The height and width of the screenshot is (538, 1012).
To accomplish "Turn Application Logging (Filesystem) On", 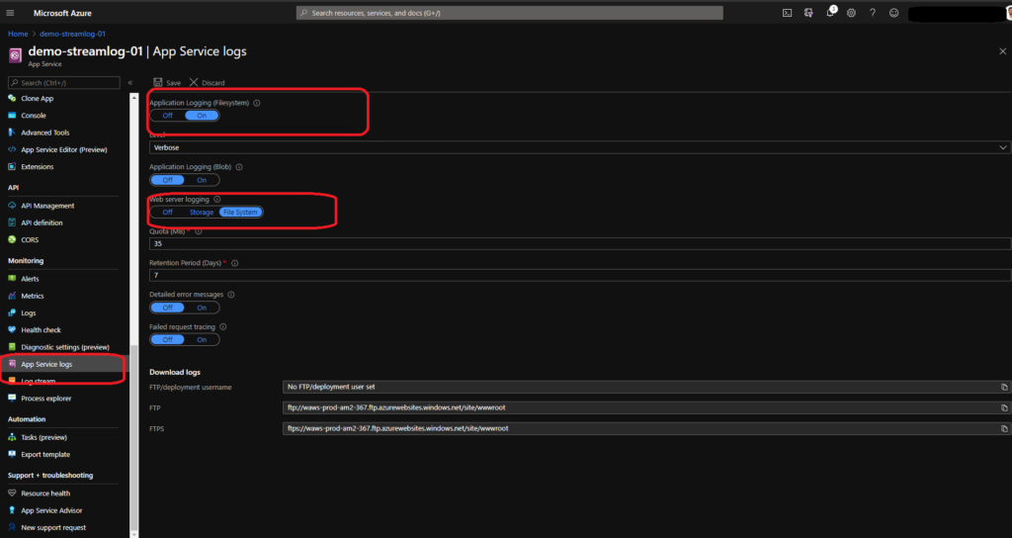I will (202, 116).
